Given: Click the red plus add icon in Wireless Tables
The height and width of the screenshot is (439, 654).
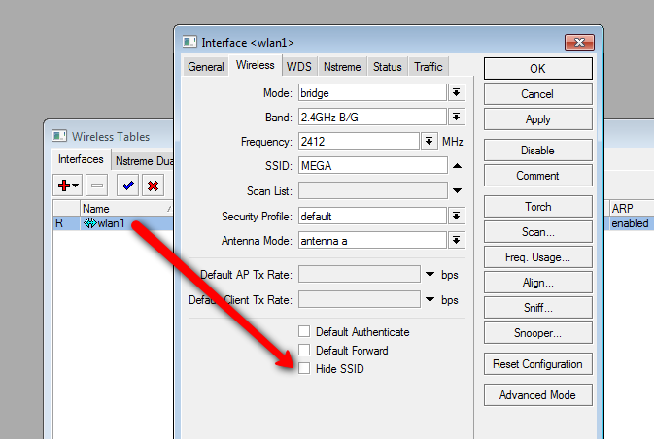Looking at the screenshot, I should 67,186.
